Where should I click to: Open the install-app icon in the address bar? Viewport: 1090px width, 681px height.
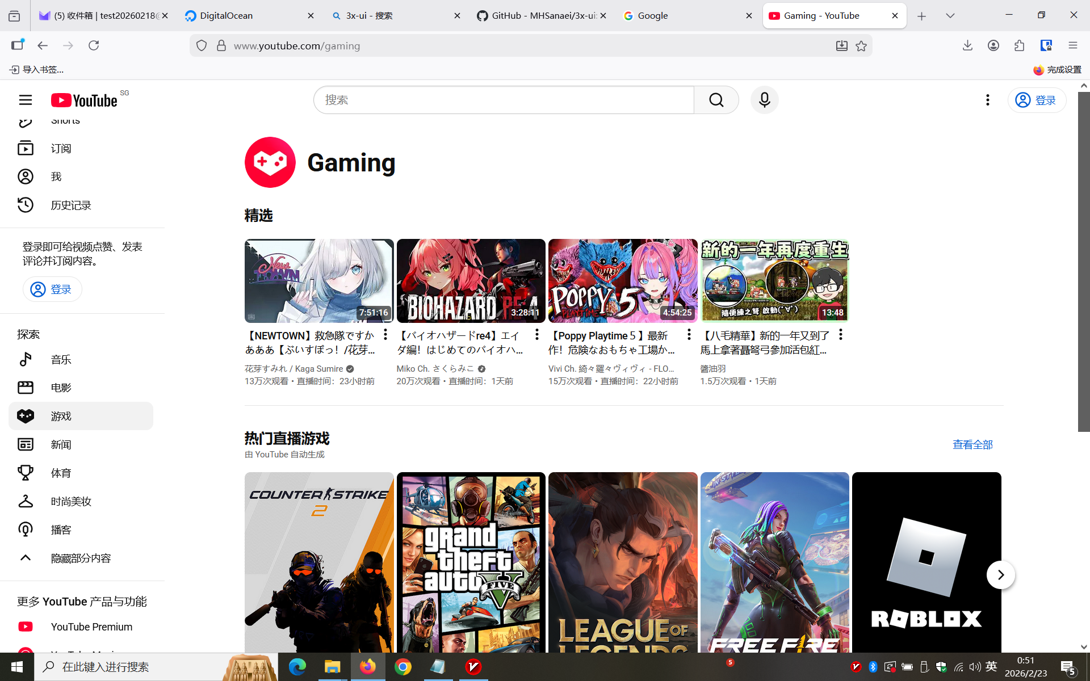841,46
